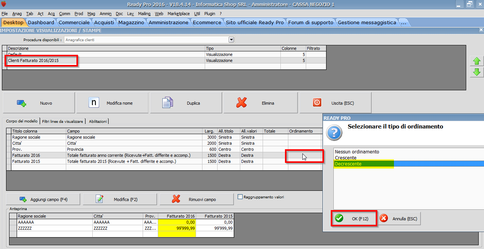The image size is (484, 249).
Task: Open the Mailing menu
Action: [144, 14]
